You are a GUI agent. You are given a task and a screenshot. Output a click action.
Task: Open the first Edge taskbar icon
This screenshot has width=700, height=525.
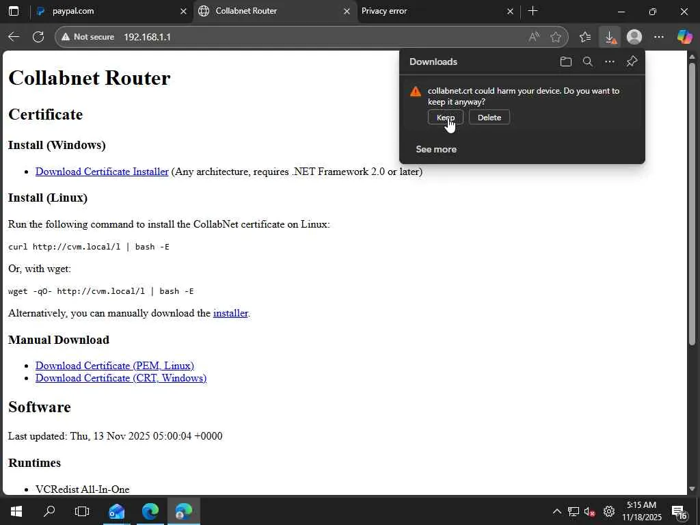point(150,511)
